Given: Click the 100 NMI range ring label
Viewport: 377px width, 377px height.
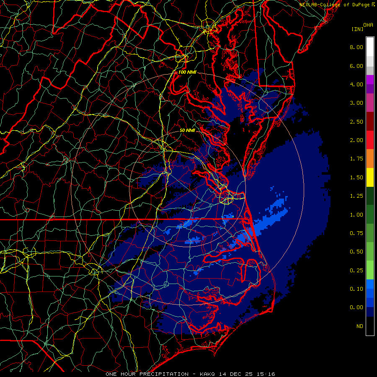Looking at the screenshot, I should click(x=187, y=72).
